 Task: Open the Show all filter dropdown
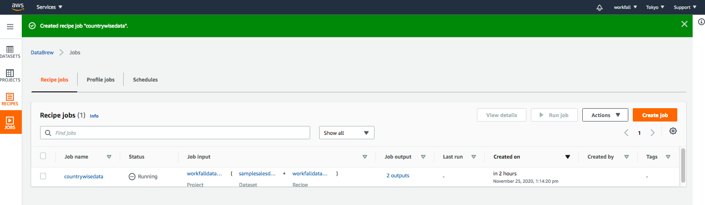(x=347, y=133)
